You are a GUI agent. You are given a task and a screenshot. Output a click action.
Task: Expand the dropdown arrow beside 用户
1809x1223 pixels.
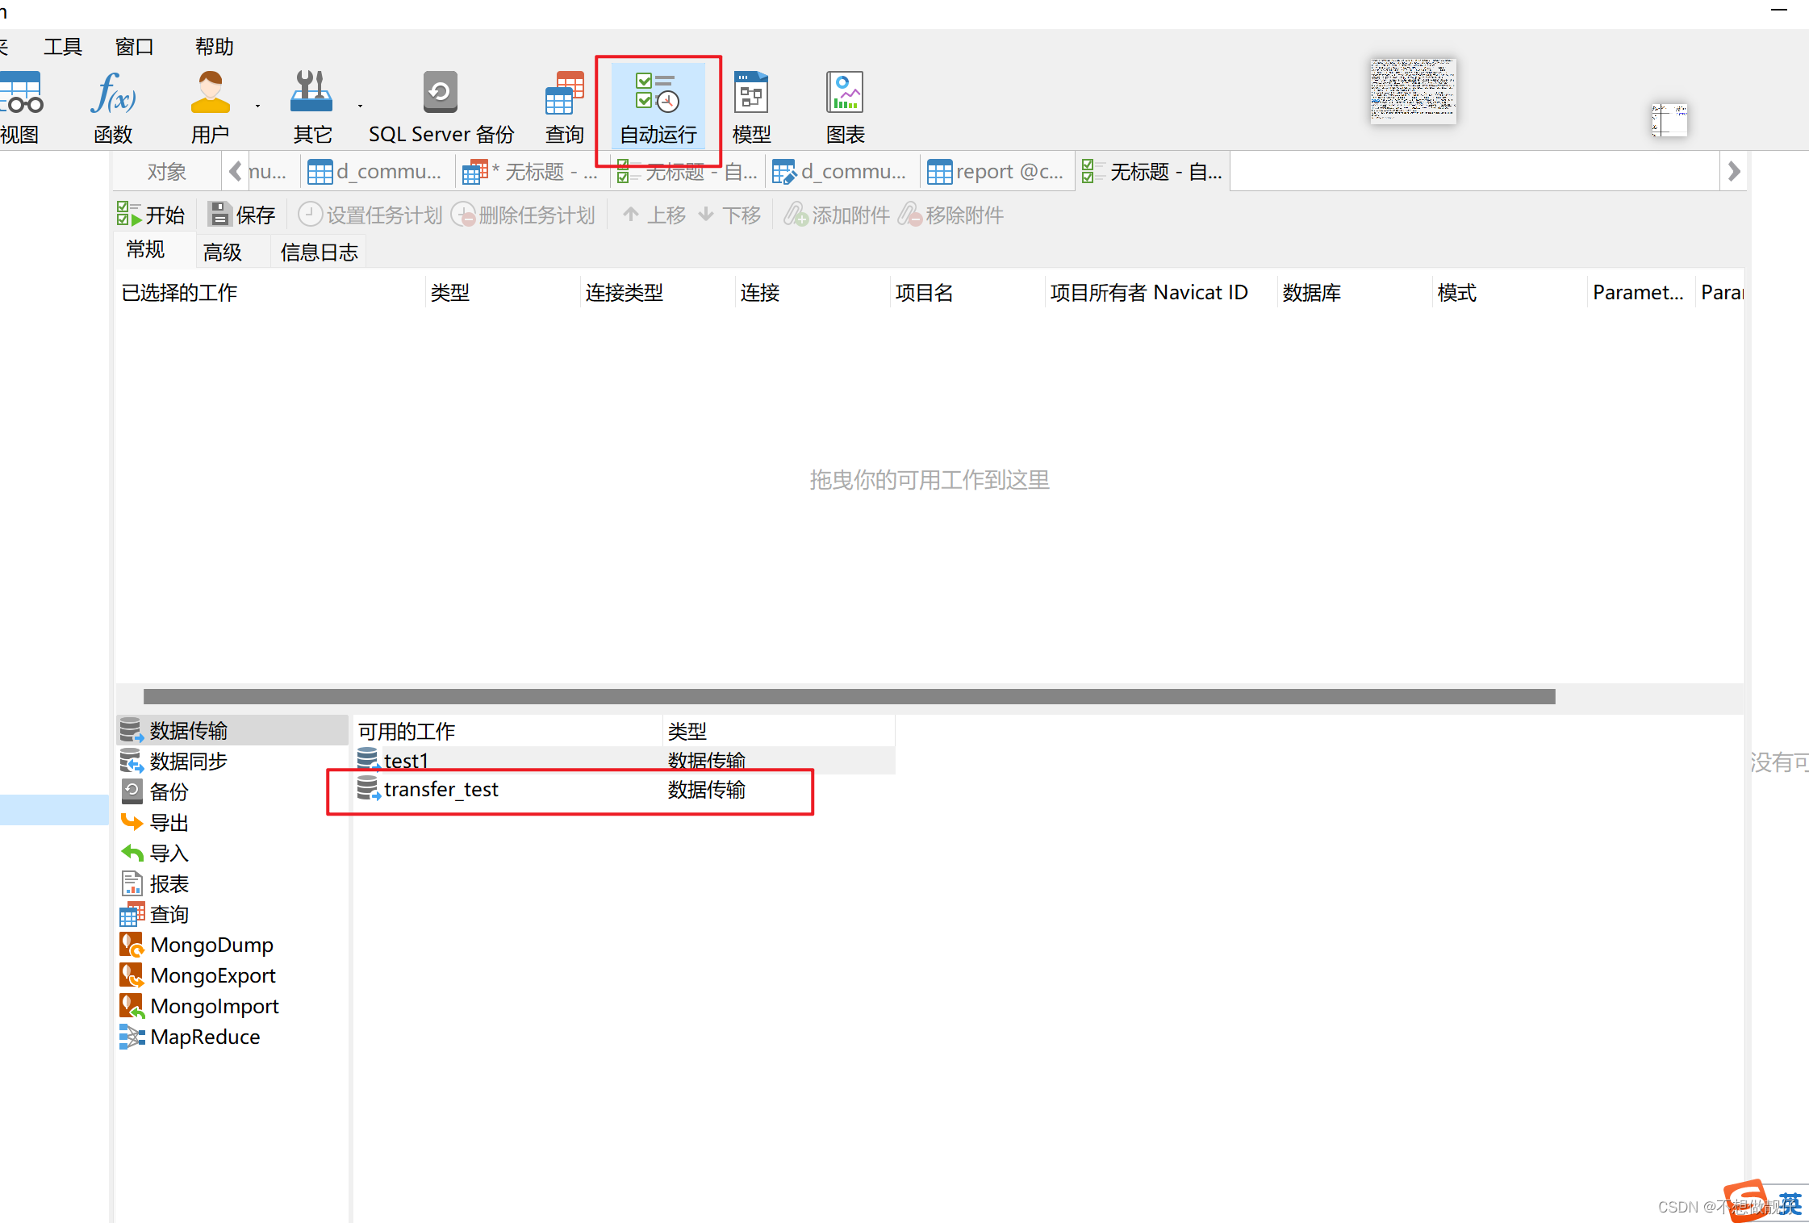coord(257,107)
